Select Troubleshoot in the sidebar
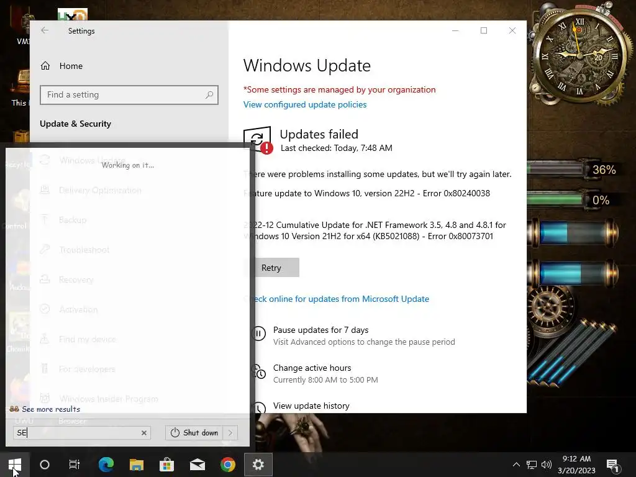This screenshot has height=477, width=636. point(84,250)
